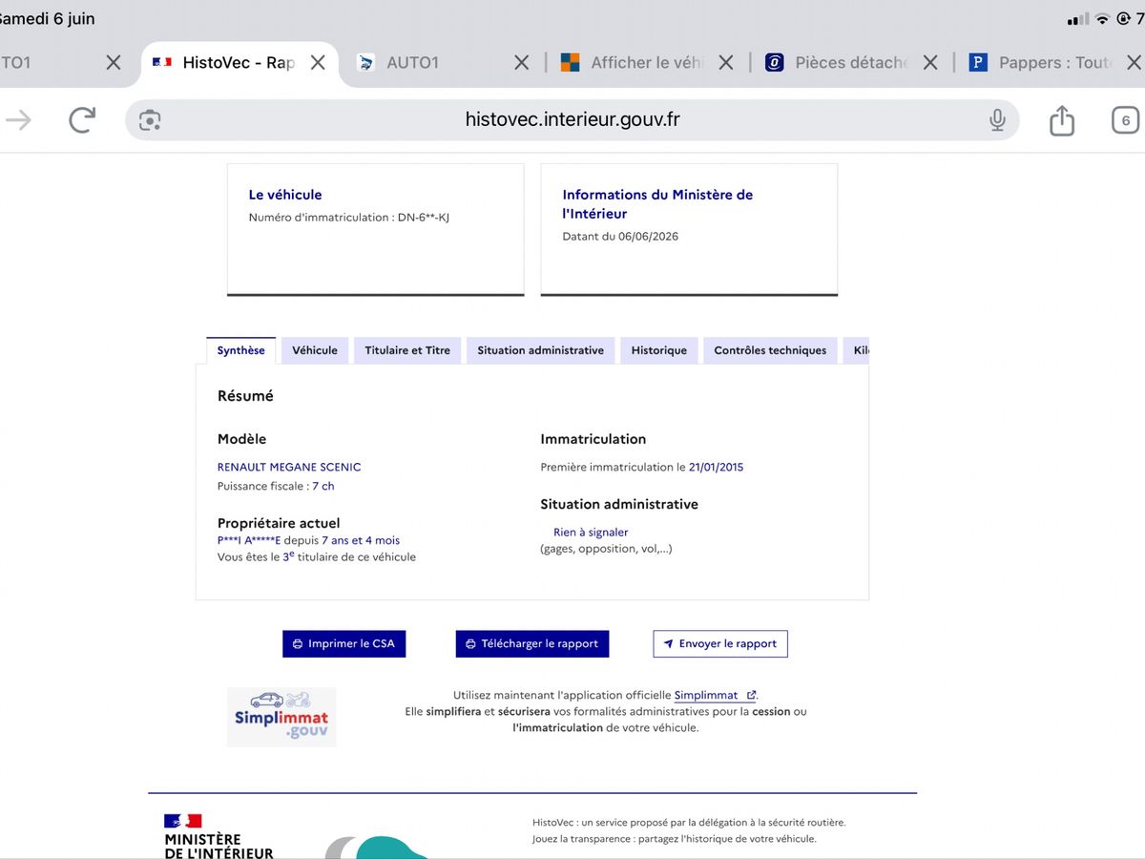Click the Wi-Fi status icon

click(x=1102, y=19)
